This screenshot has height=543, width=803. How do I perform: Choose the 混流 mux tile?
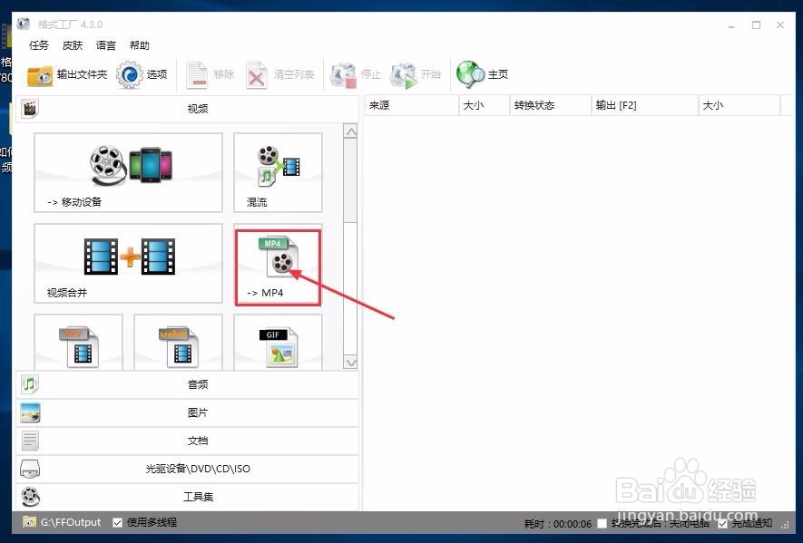(x=278, y=172)
